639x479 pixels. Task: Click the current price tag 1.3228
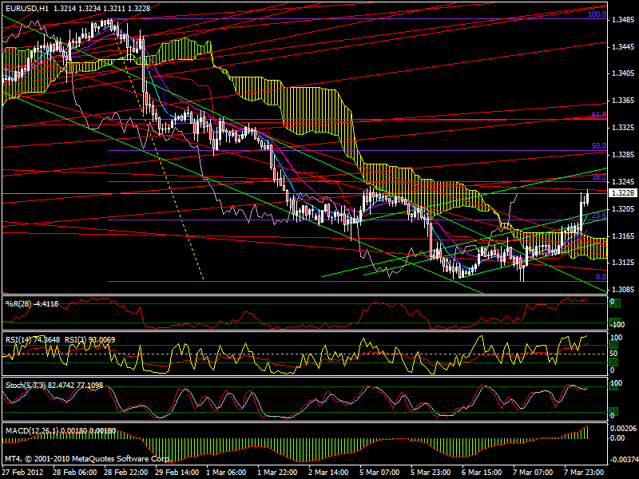pyautogui.click(x=623, y=193)
